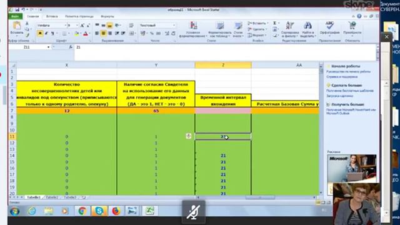This screenshot has width=400, height=225.
Task: Open the Windows Start button
Action: [x=15, y=211]
